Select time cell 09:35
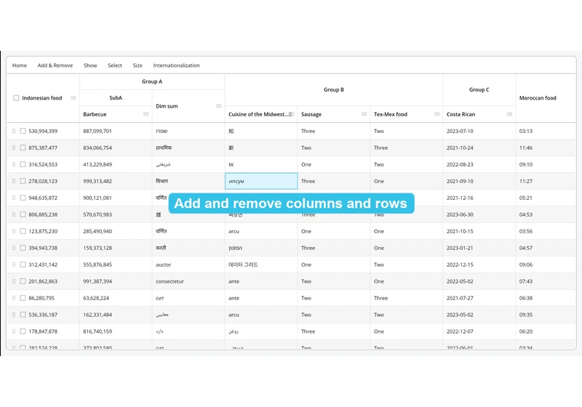582x407 pixels. [545, 314]
